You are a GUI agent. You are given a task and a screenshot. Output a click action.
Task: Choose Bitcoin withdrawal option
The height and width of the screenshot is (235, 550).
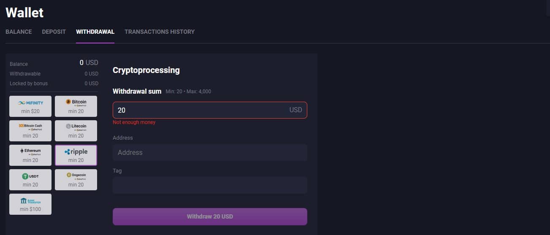coord(76,106)
